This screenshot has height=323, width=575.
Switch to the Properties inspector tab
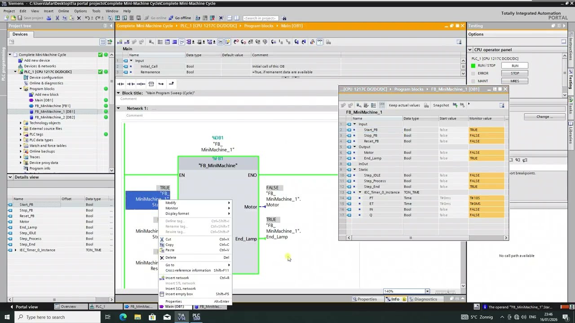click(x=364, y=299)
